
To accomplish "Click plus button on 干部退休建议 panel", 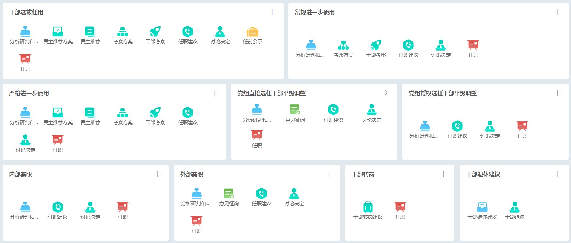I will point(558,174).
